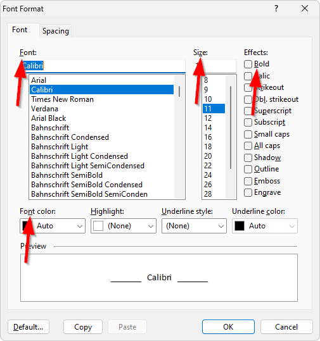
Task: Select Verdana in the font list
Action: (x=101, y=109)
